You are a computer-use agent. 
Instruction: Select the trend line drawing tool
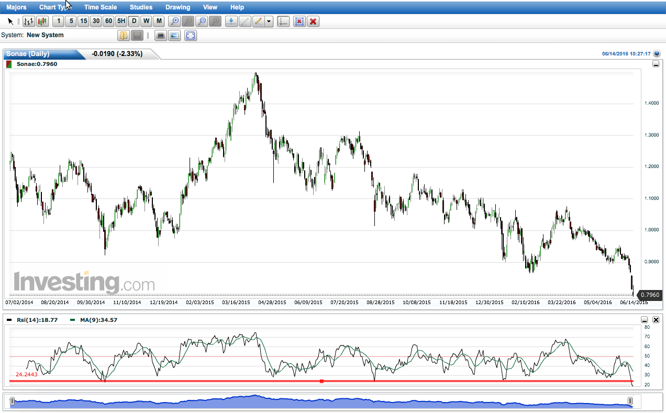(x=245, y=21)
